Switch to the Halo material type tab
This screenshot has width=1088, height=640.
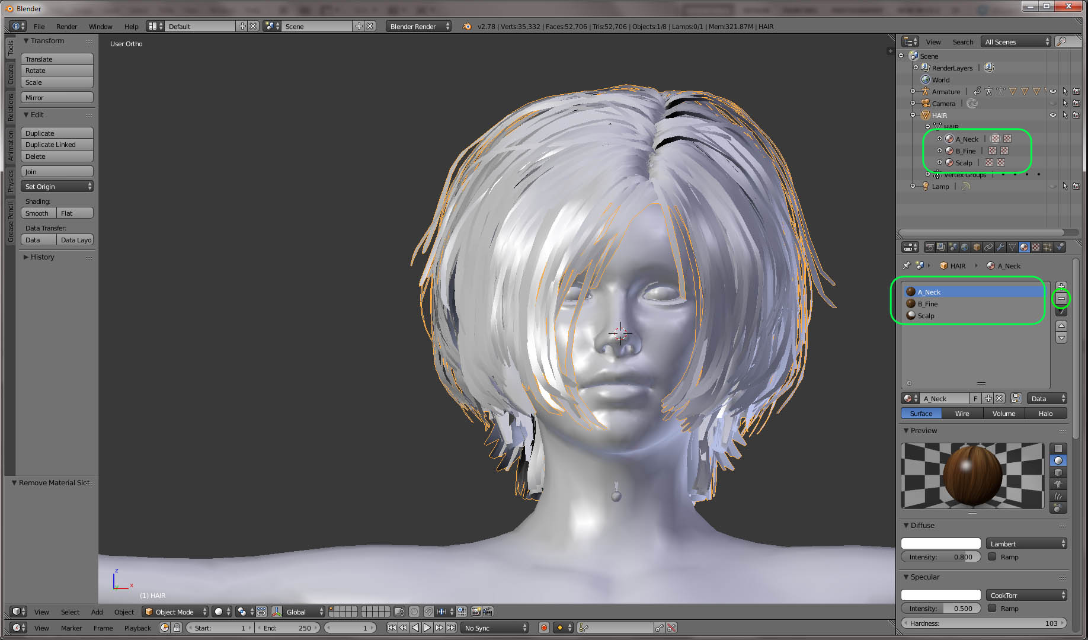pyautogui.click(x=1046, y=413)
